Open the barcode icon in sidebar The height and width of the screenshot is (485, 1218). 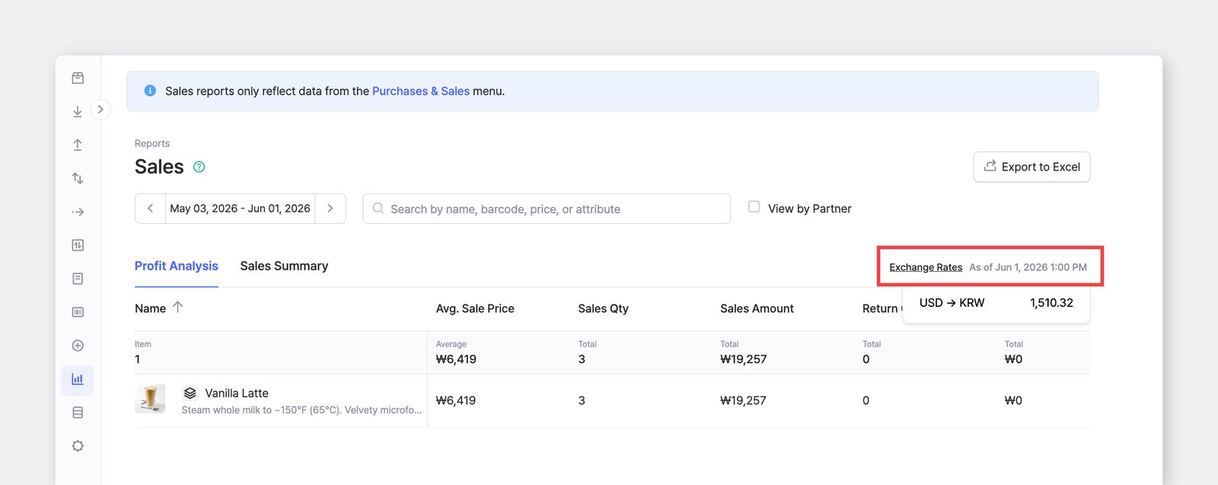tap(78, 312)
